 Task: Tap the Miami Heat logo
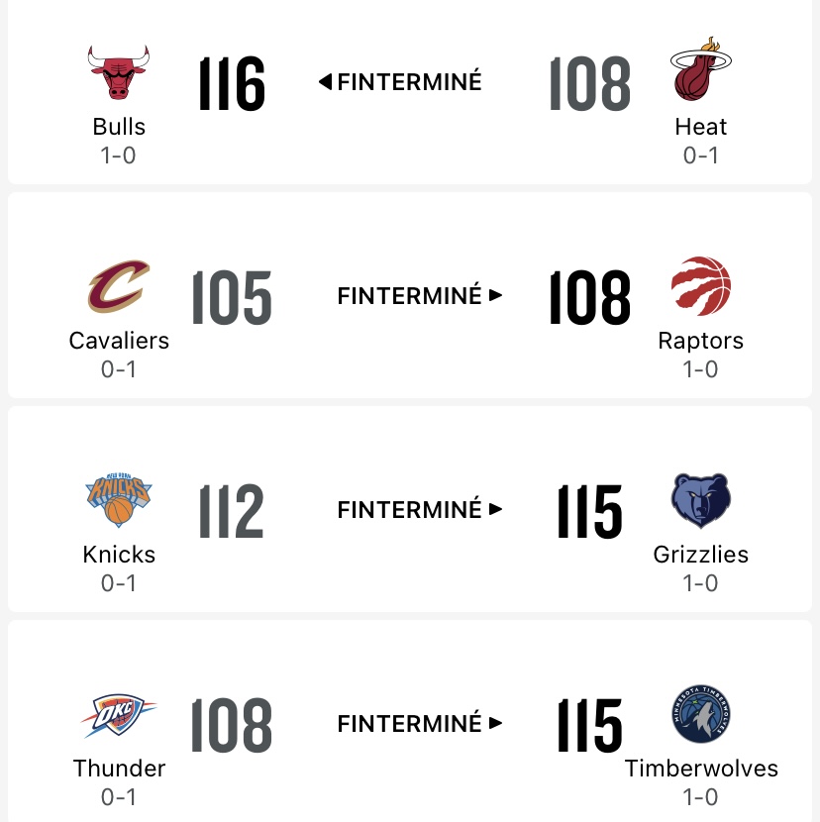pyautogui.click(x=701, y=68)
